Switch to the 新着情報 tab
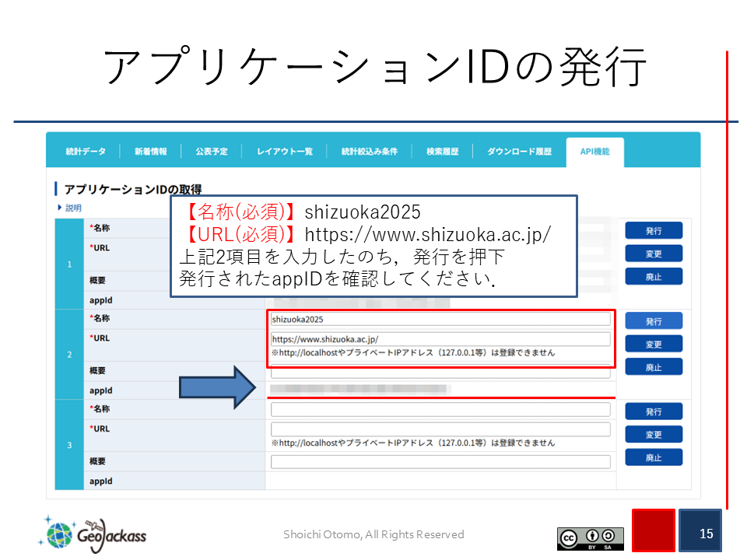Screen dimensions: 747x560 pos(150,152)
